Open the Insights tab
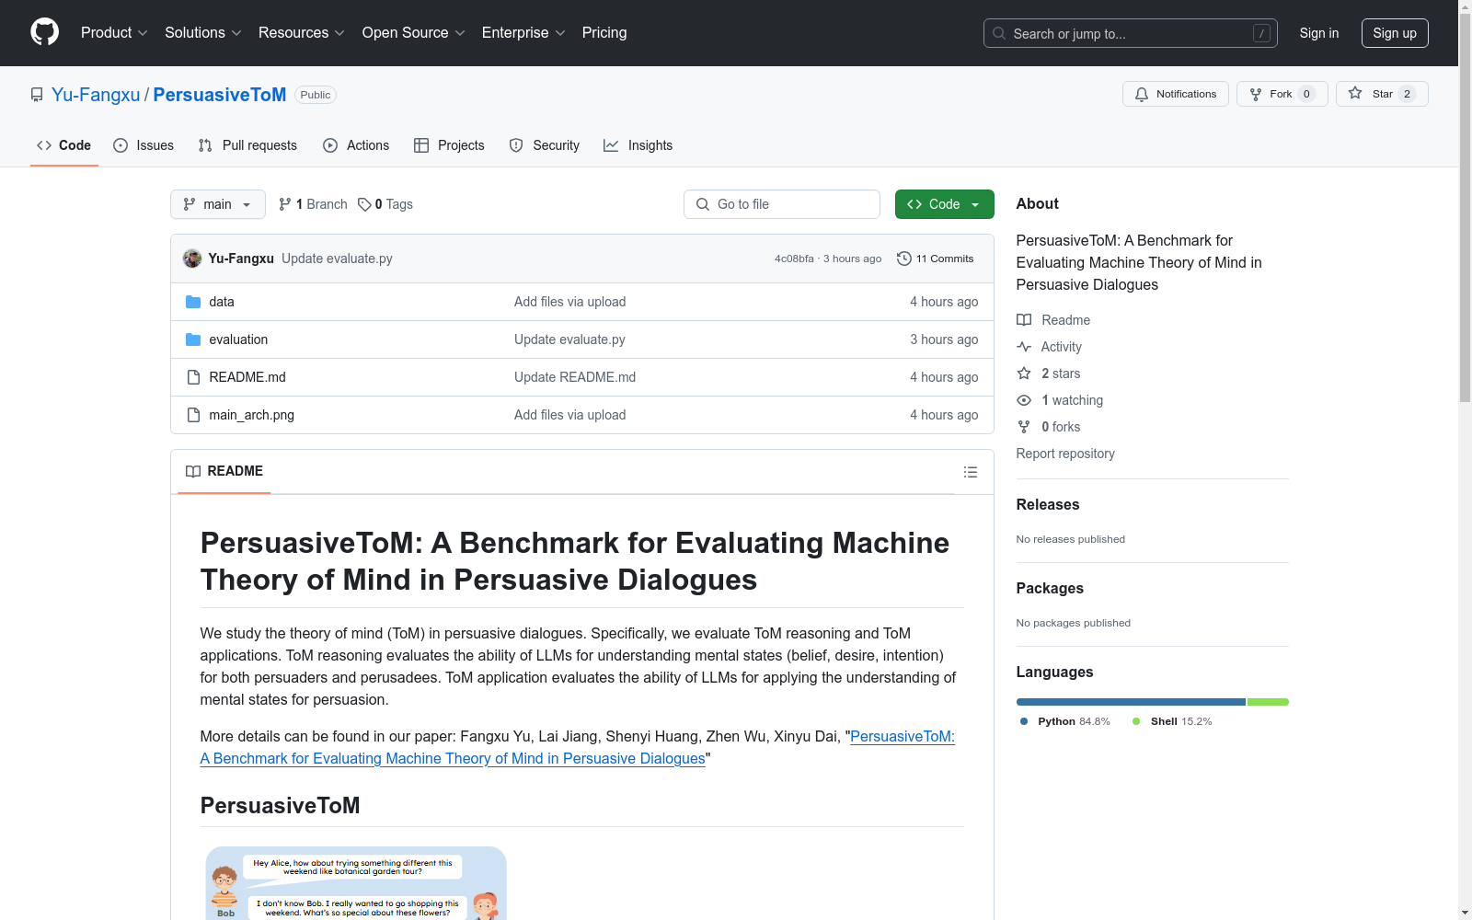 point(638,145)
